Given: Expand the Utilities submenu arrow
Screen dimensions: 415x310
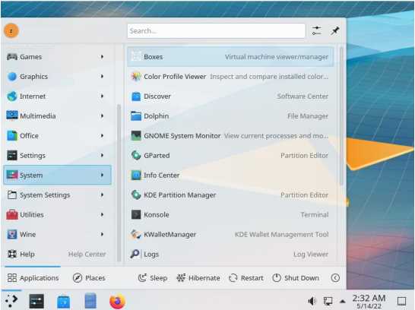Looking at the screenshot, I should pyautogui.click(x=102, y=214).
